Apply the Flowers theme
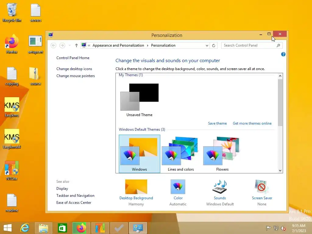The width and height of the screenshot is (312, 234). 222,154
